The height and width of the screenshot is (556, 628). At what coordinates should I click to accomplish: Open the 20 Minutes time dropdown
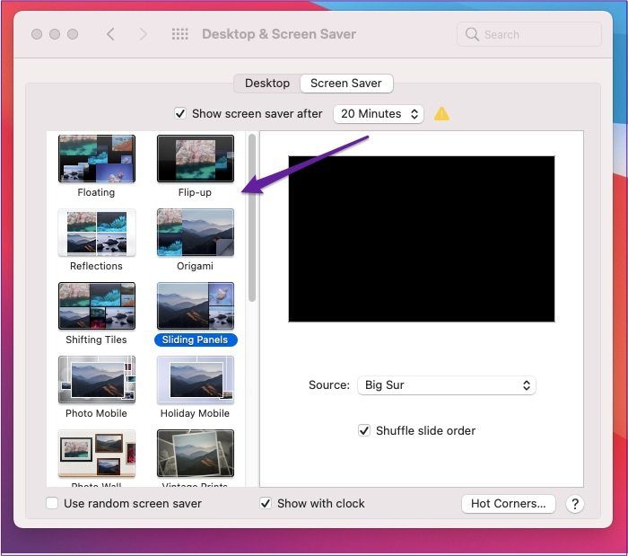pyautogui.click(x=379, y=114)
